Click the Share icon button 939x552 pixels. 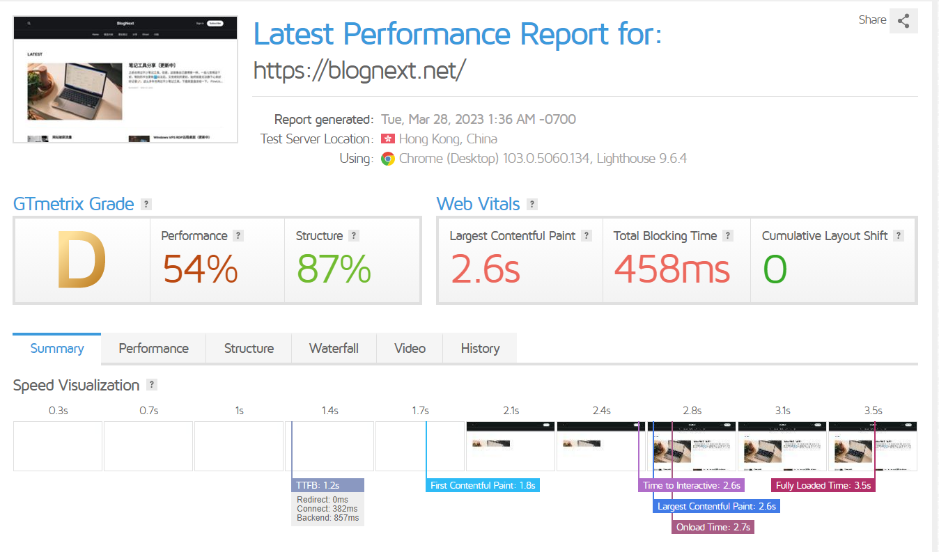click(903, 21)
